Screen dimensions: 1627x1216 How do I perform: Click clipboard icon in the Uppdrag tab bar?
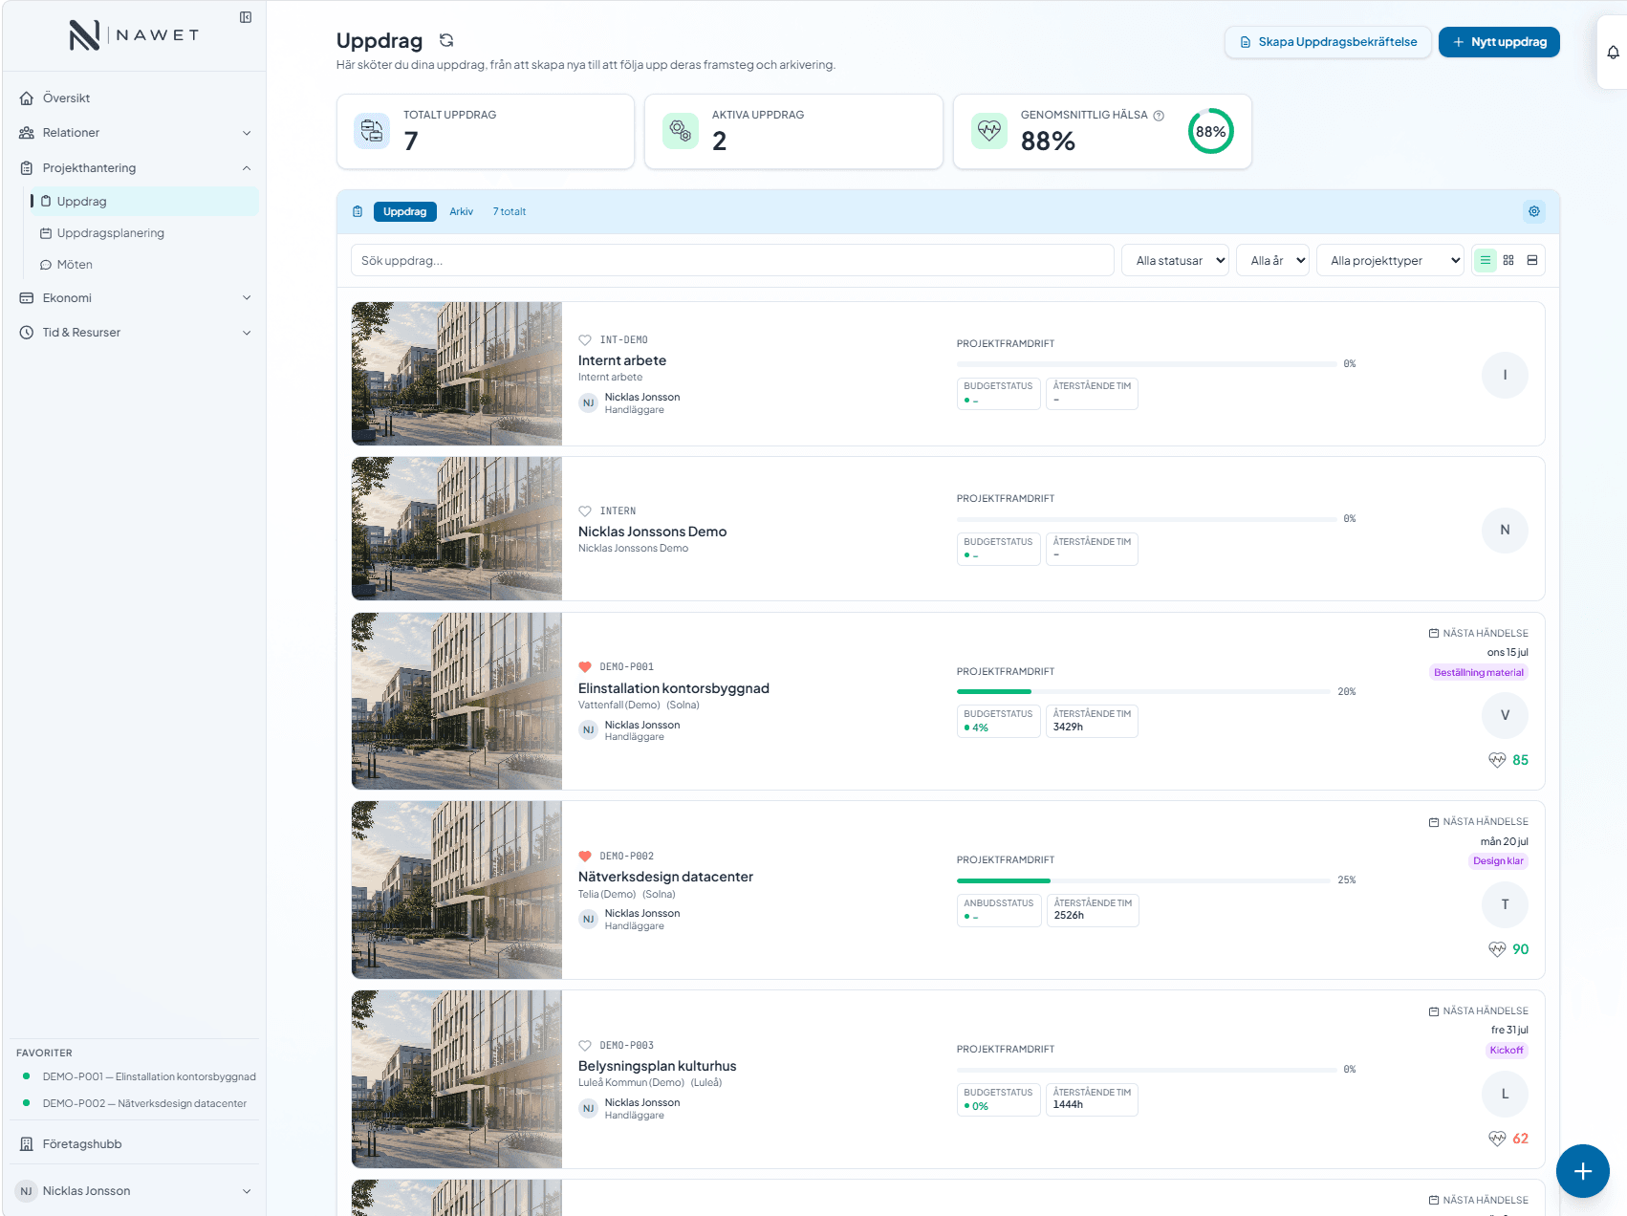click(358, 211)
